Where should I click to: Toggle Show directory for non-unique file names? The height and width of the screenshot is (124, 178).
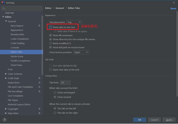(51, 39)
